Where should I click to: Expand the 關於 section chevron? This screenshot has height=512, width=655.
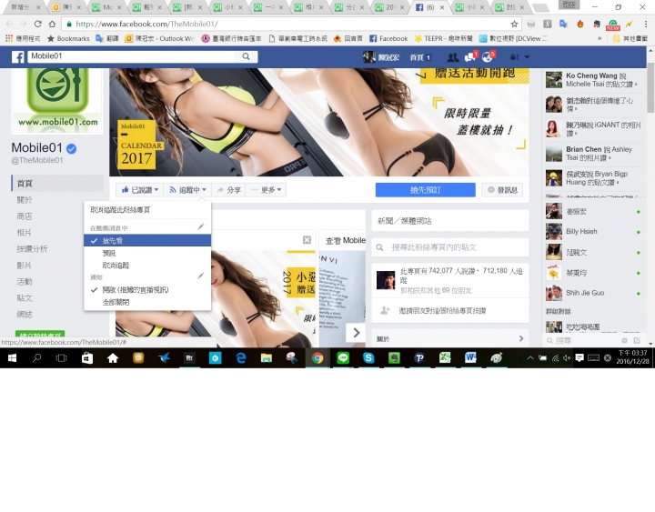pyautogui.click(x=521, y=338)
